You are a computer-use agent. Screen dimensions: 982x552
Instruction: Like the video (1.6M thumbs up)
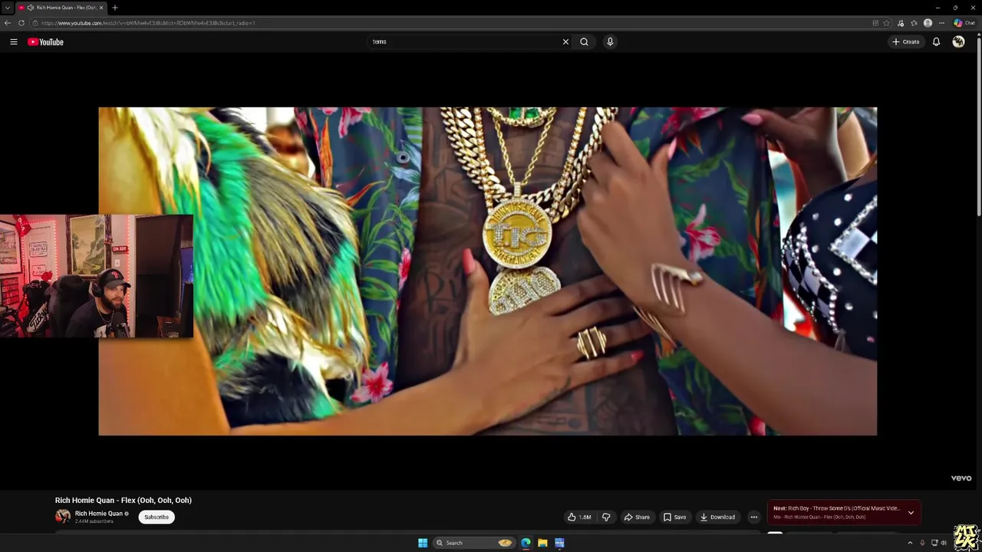579,517
